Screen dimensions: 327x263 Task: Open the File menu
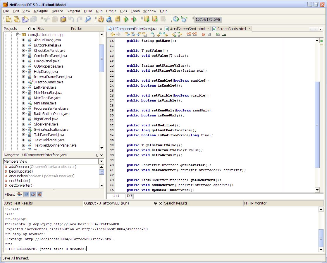point(6,11)
